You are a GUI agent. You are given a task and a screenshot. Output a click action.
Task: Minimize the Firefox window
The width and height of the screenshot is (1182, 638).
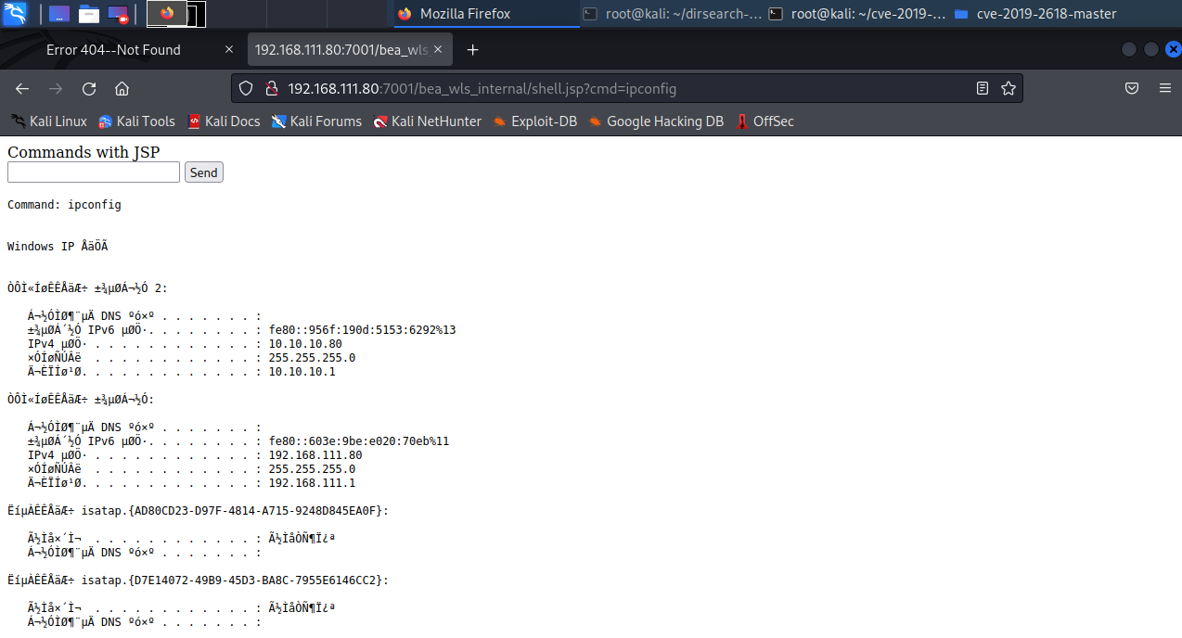[1129, 50]
